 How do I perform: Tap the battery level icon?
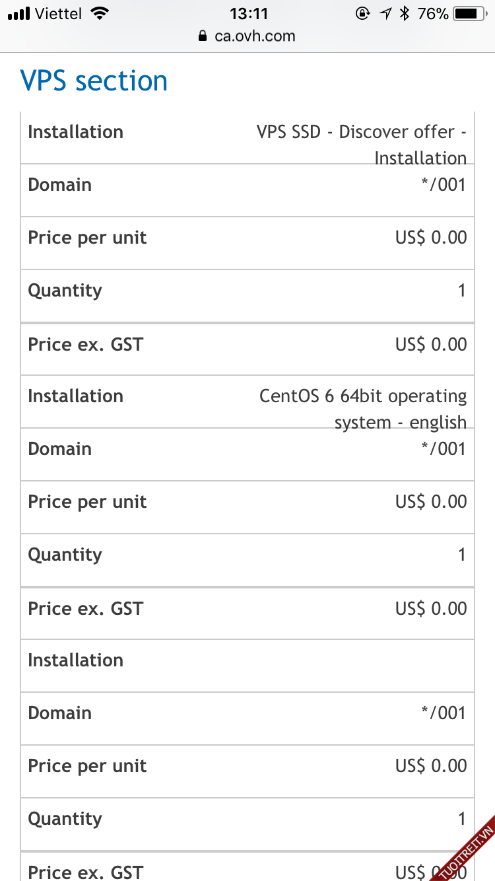coord(469,13)
